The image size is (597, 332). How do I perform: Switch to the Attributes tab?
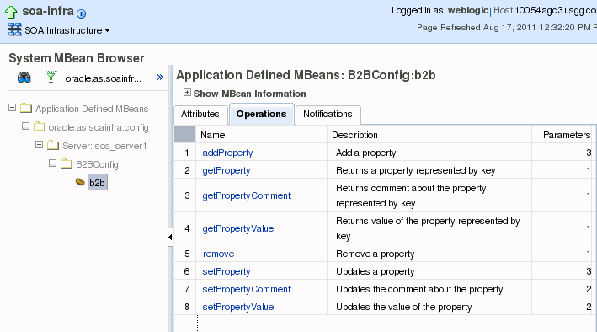pyautogui.click(x=200, y=114)
